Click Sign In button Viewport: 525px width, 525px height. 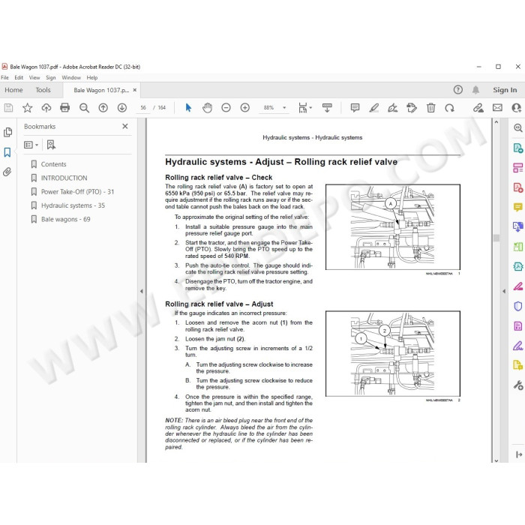point(505,90)
